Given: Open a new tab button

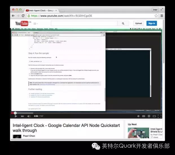Looking at the screenshot, I should coord(62,11).
